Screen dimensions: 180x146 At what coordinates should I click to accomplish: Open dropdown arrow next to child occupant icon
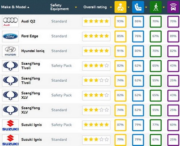tap(146, 7)
